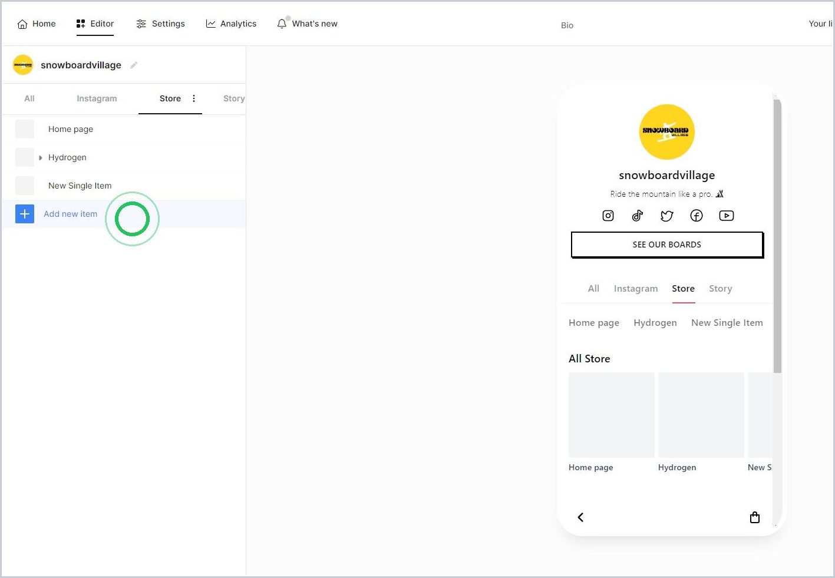The width and height of the screenshot is (835, 578).
Task: Select the Store tab in phone preview
Action: pos(684,289)
